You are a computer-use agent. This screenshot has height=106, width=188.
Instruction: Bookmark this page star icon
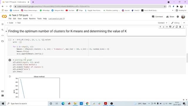click(x=165, y=6)
